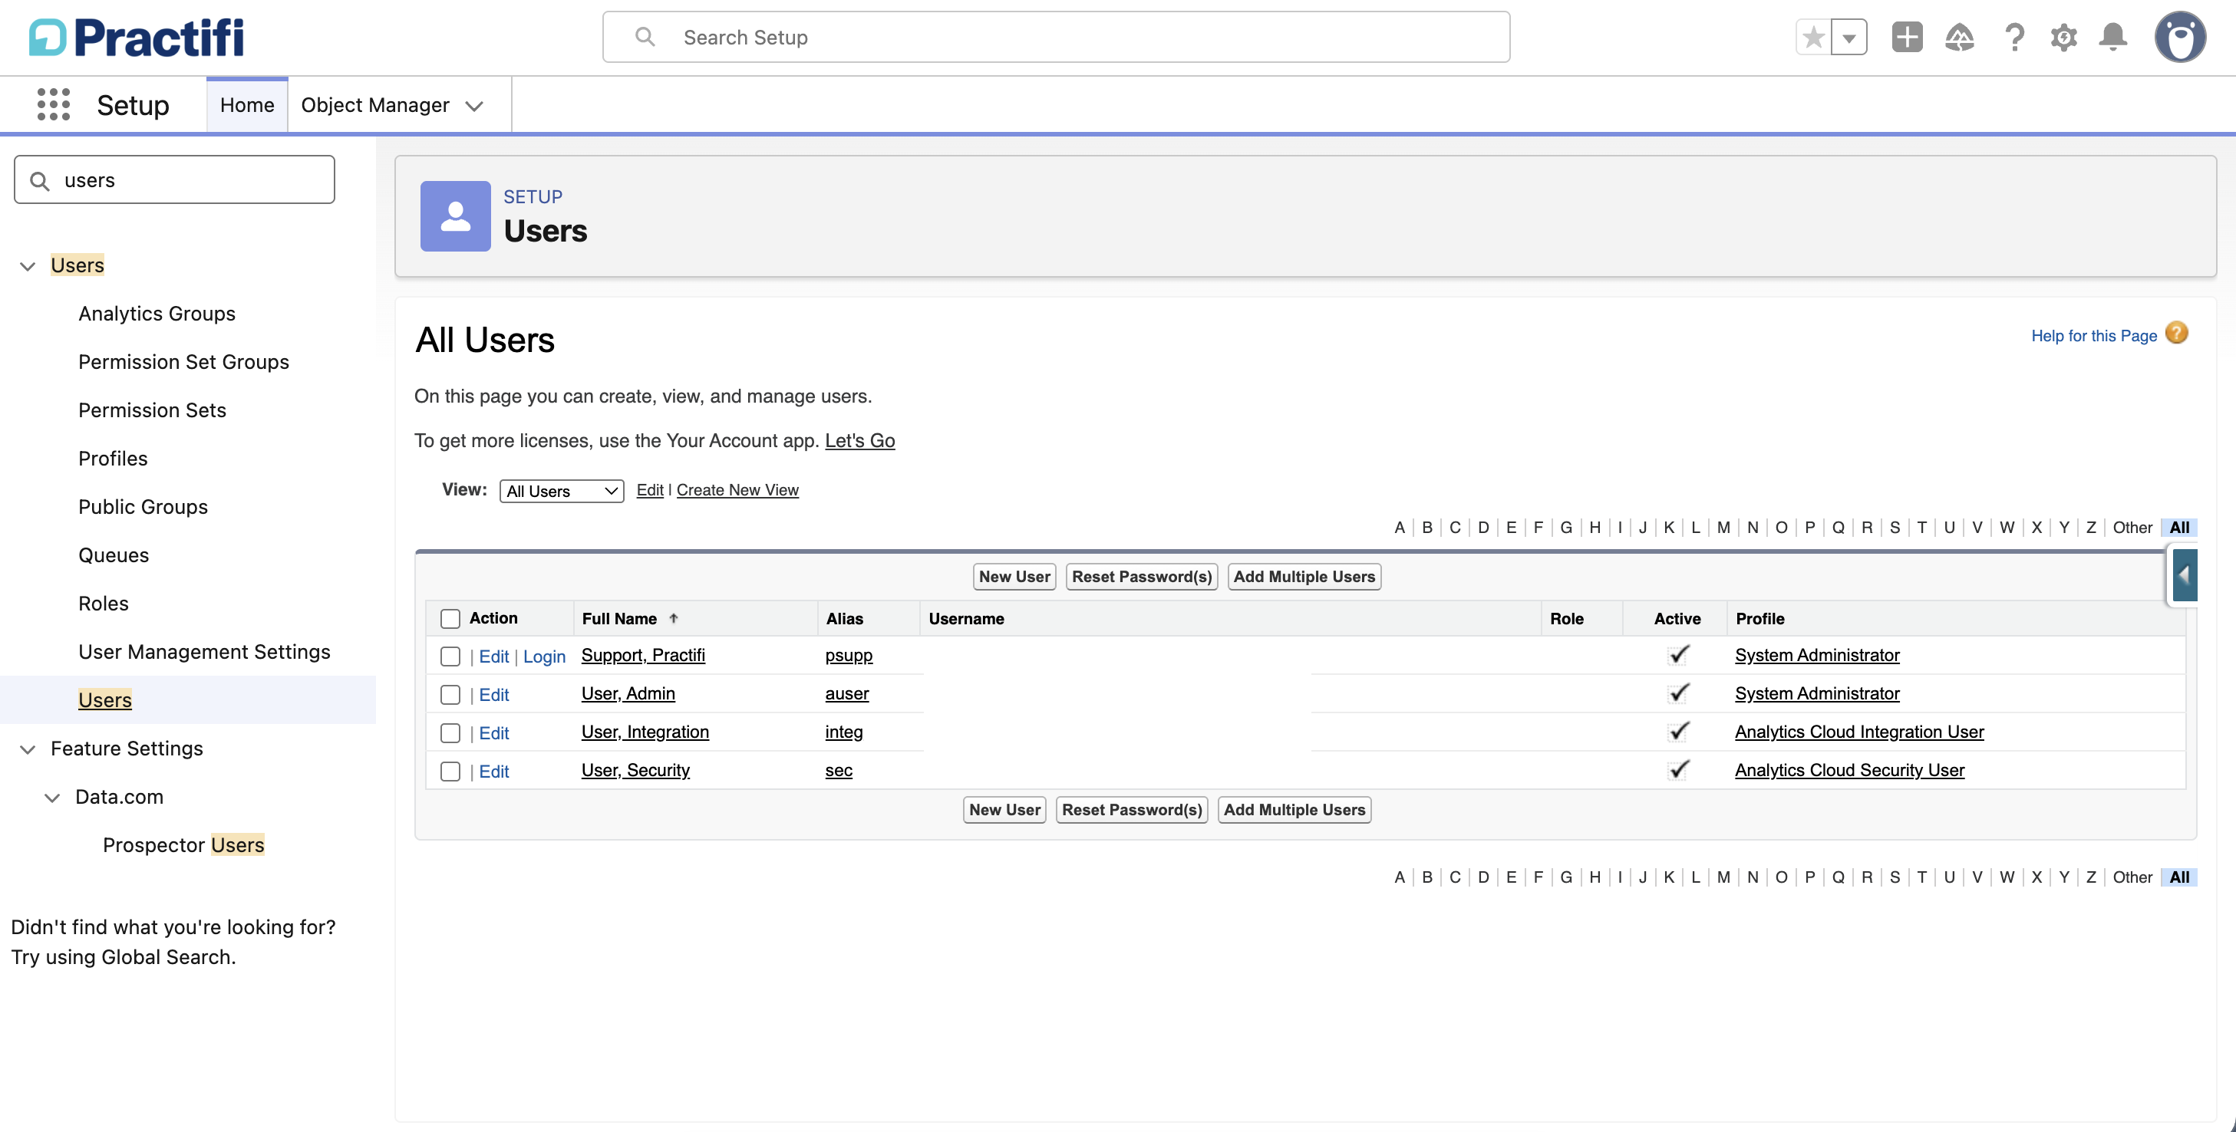Click the Create New View link
2236x1132 pixels.
pyautogui.click(x=737, y=490)
